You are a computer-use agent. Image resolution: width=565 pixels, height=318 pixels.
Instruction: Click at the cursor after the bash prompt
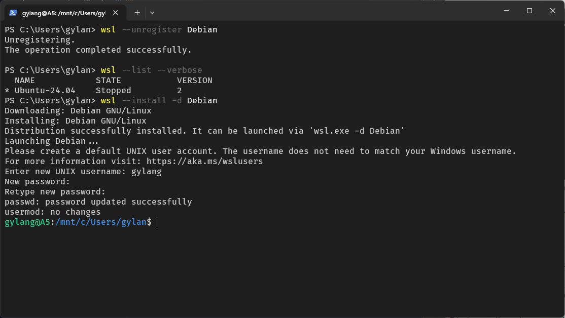157,222
